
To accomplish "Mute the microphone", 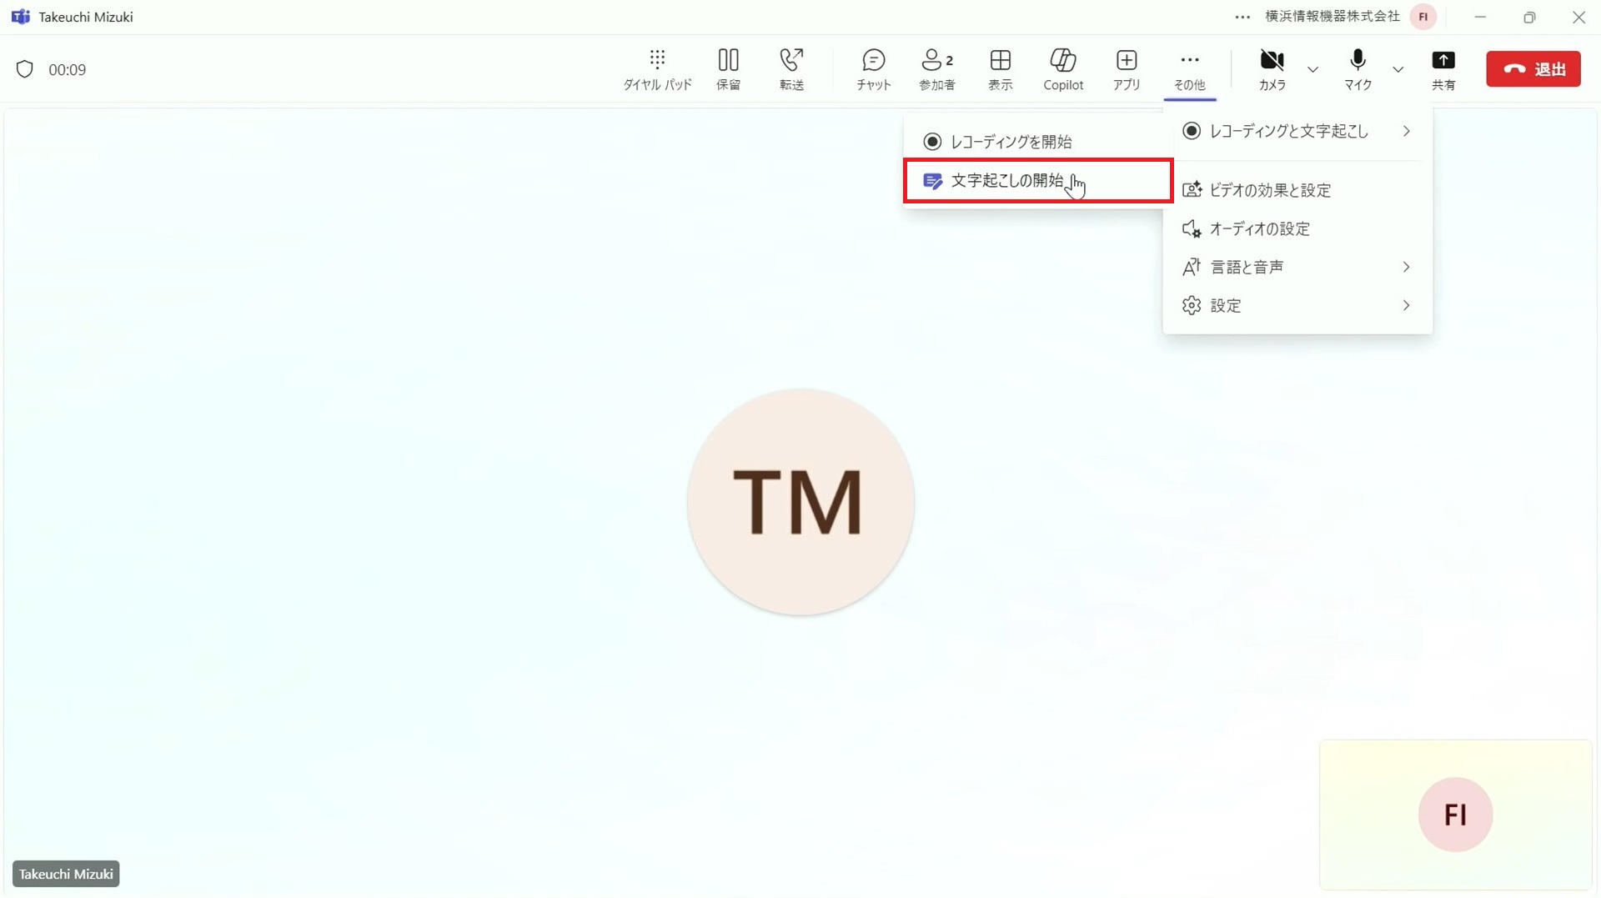I will coord(1358,69).
